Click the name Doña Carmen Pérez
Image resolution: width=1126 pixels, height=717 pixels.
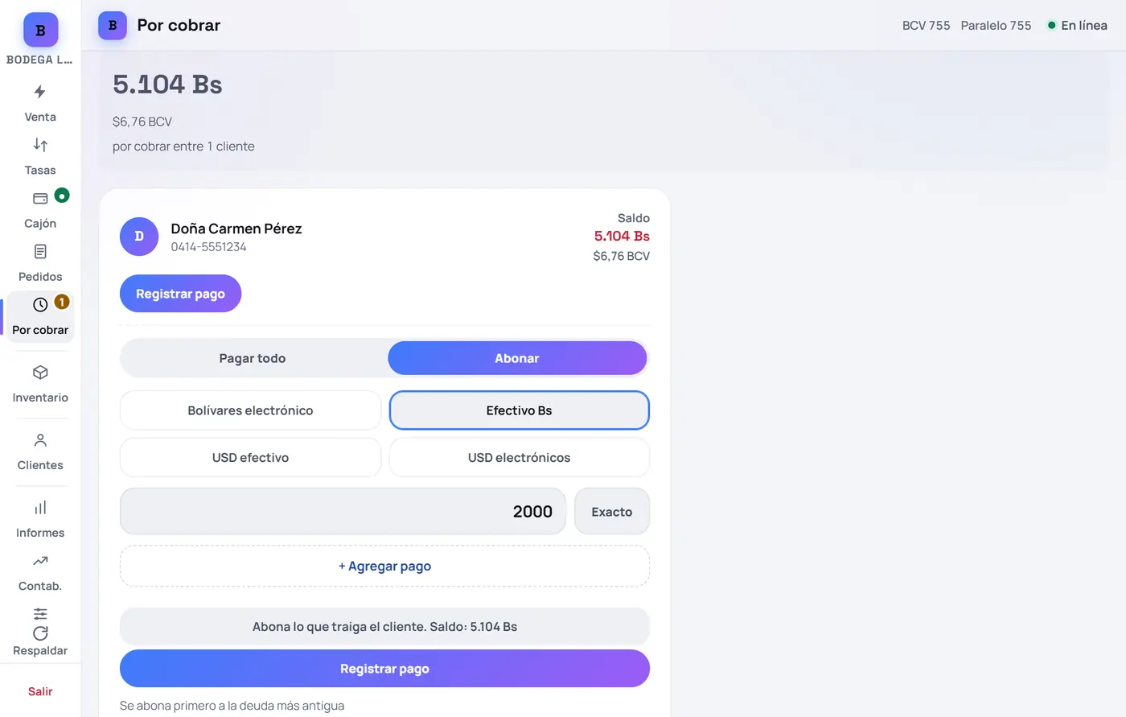click(x=236, y=229)
